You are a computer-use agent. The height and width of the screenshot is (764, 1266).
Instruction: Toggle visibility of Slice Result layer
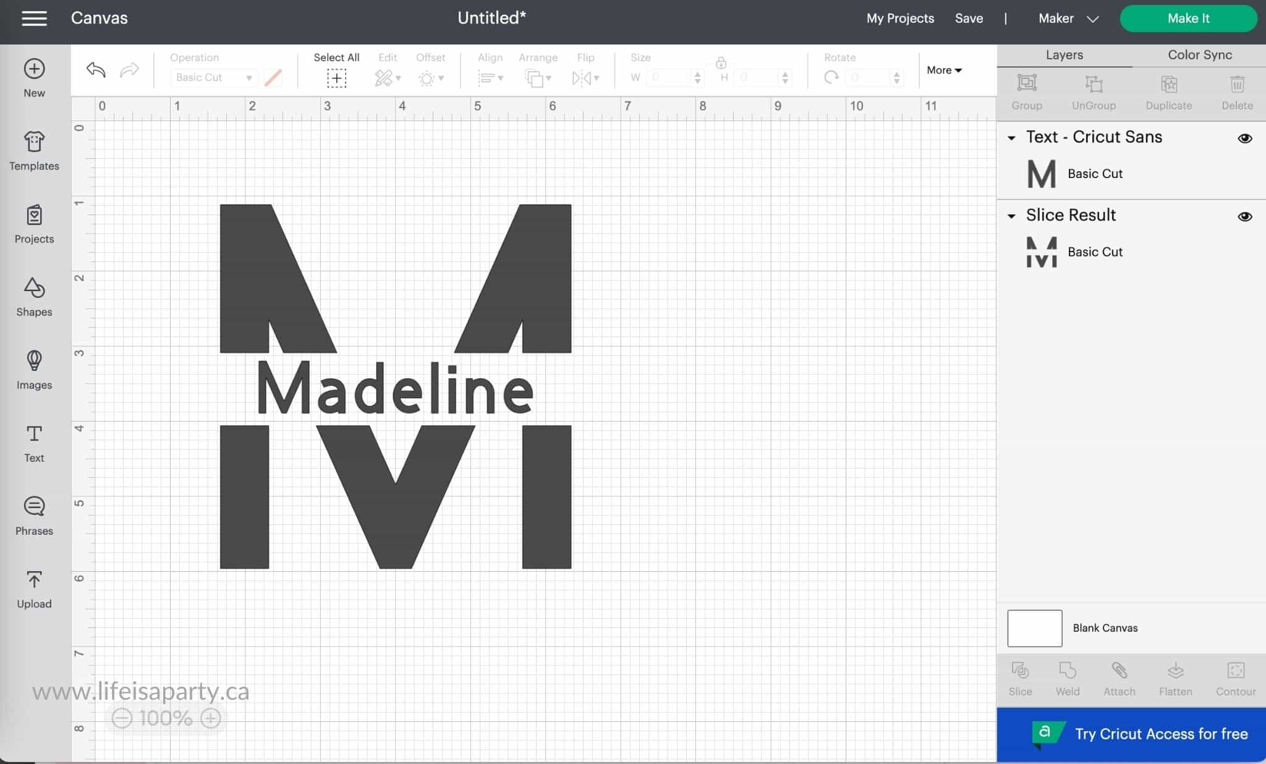tap(1246, 215)
